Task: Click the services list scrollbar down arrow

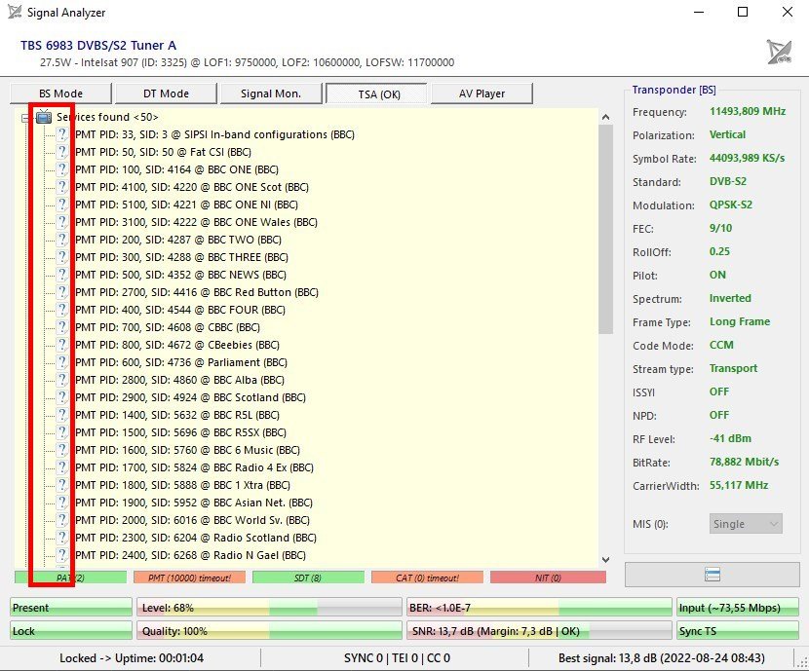Action: [x=604, y=559]
